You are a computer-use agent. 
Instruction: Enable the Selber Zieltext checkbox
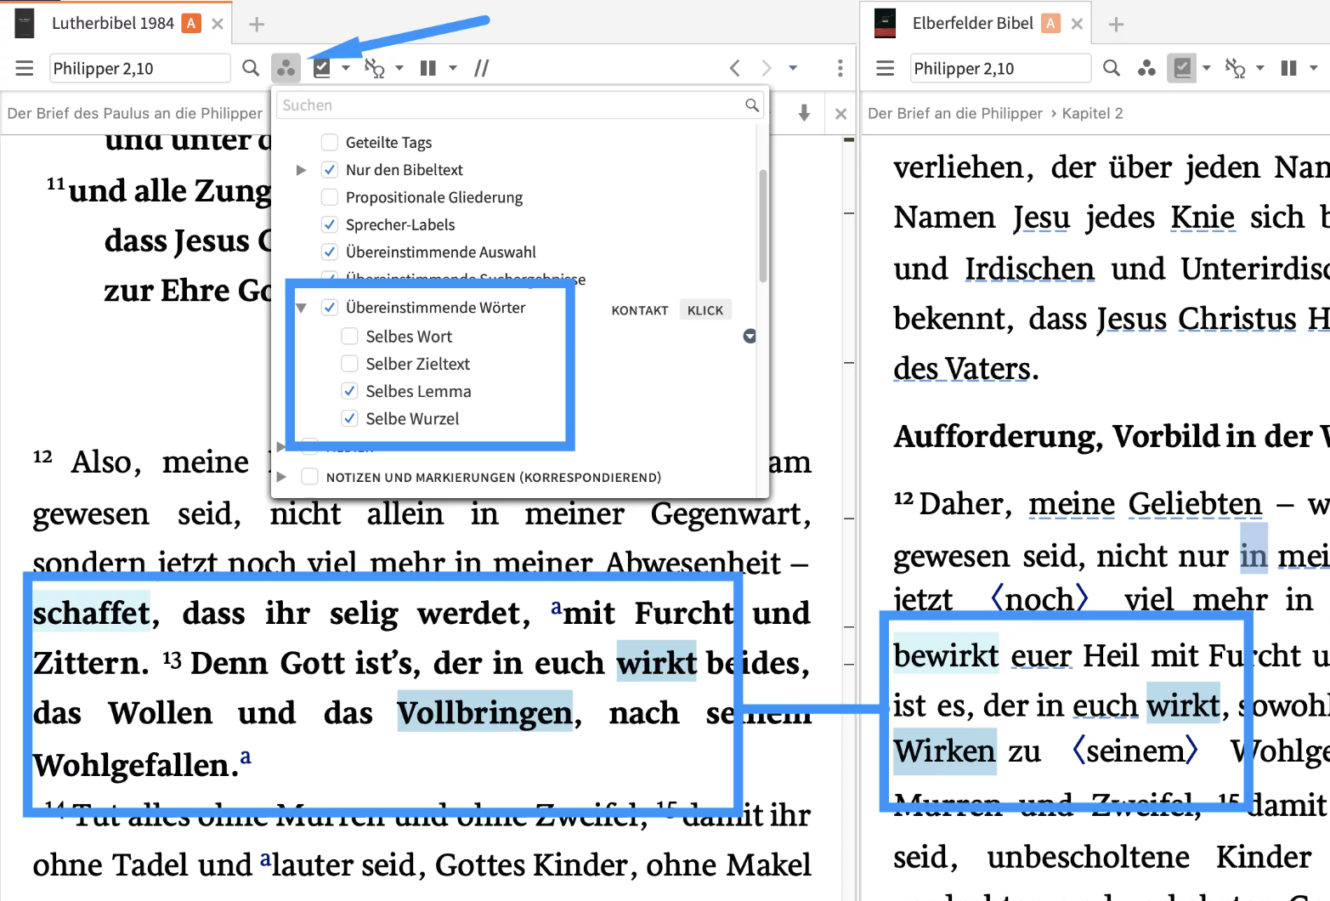tap(349, 364)
